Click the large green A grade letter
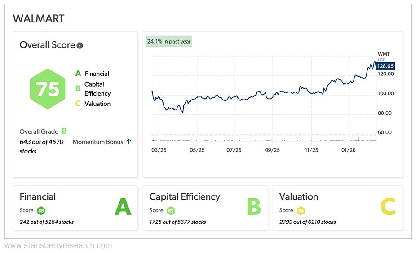 pos(123,207)
